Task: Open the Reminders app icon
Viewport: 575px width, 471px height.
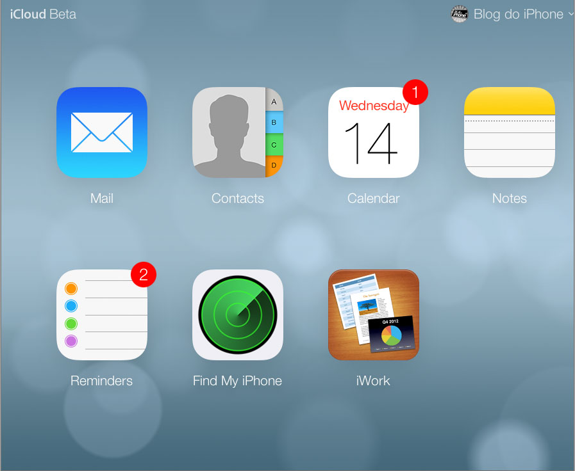Action: click(x=102, y=315)
